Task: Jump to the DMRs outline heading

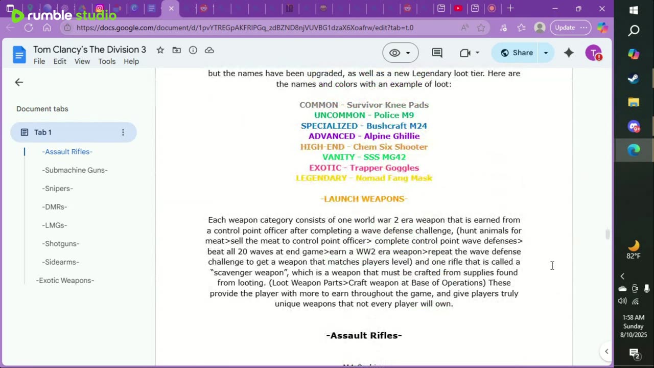Action: tap(55, 207)
